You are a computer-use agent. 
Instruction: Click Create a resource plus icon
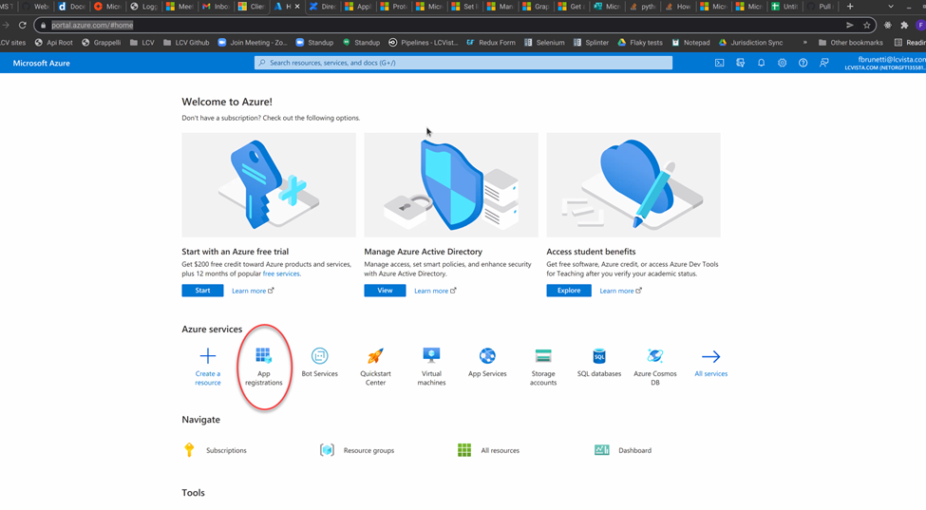click(207, 357)
